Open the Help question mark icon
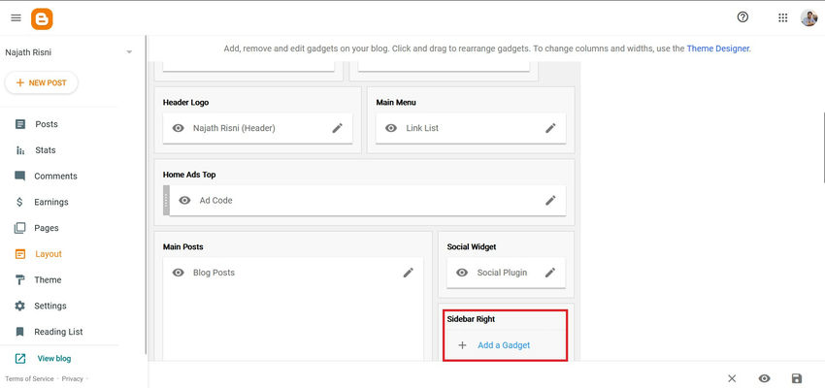The image size is (825, 388). [x=743, y=17]
